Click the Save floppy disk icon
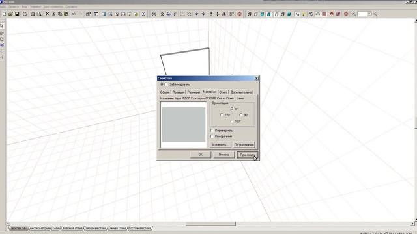Screen dimensions: 417x234 click(x=17, y=14)
